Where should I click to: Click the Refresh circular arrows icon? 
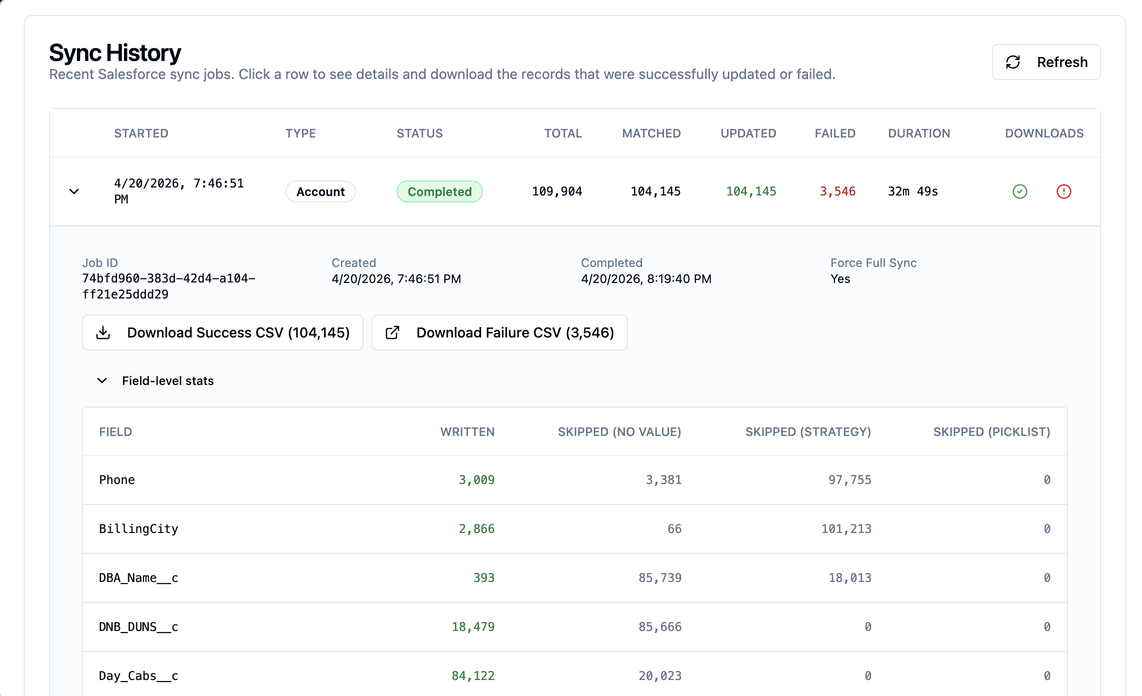(1013, 62)
